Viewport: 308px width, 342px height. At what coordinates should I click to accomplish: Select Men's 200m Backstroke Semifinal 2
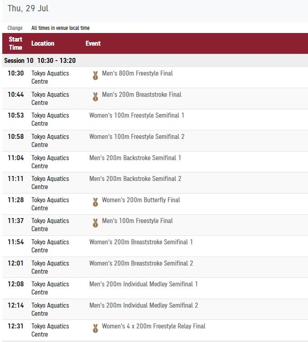tap(135, 179)
